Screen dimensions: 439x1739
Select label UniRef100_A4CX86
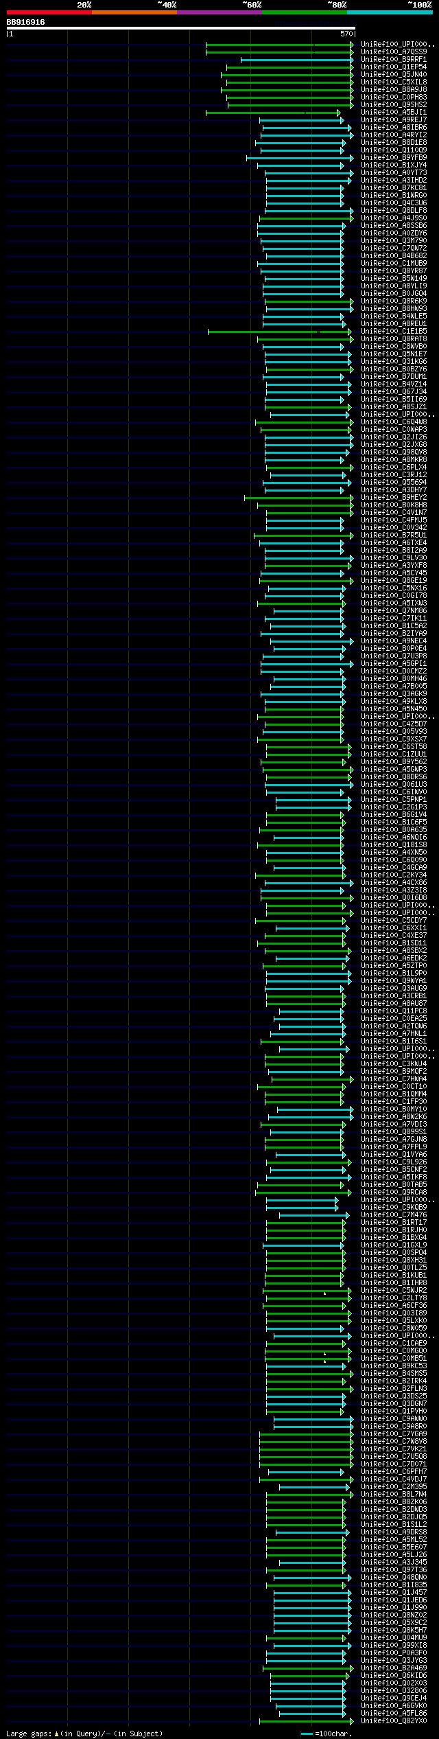click(394, 883)
